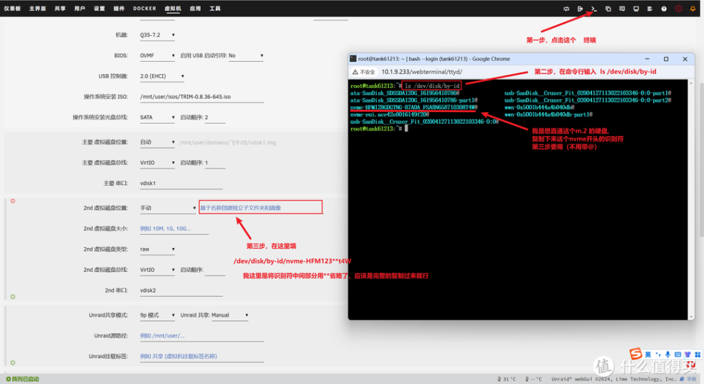Open the 机器 Q35-7.2 dropdown

pyautogui.click(x=157, y=35)
